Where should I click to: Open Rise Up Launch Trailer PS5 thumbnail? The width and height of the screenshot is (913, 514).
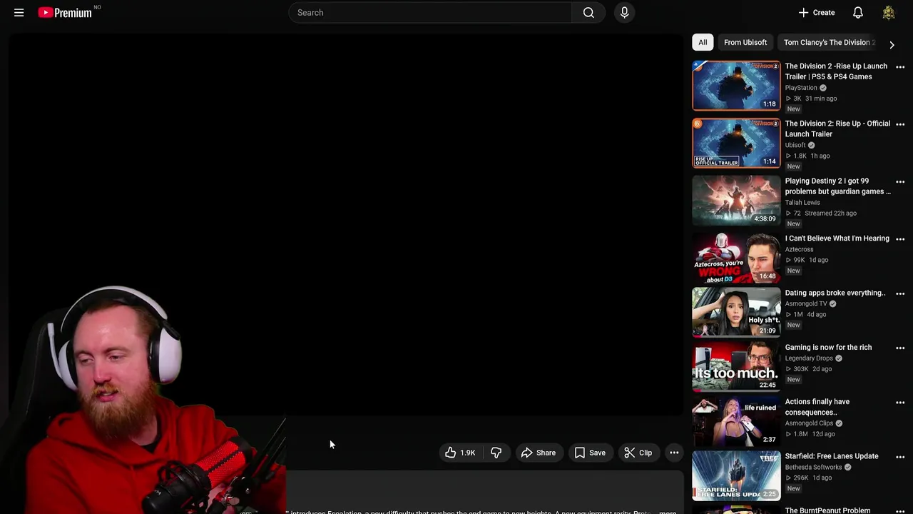[x=736, y=86]
